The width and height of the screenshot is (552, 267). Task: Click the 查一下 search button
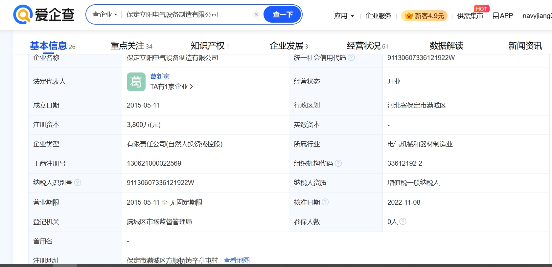tap(283, 14)
